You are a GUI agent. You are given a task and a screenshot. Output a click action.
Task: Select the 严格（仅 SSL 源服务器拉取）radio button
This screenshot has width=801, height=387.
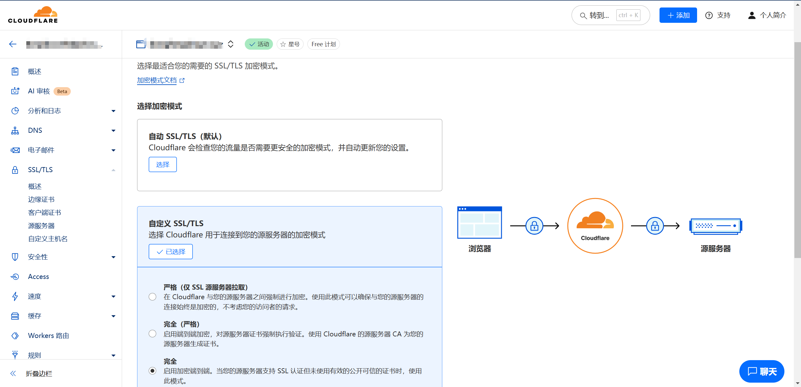click(152, 297)
